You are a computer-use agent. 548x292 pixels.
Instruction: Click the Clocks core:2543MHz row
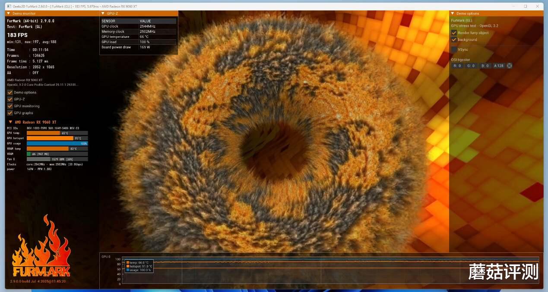45,164
